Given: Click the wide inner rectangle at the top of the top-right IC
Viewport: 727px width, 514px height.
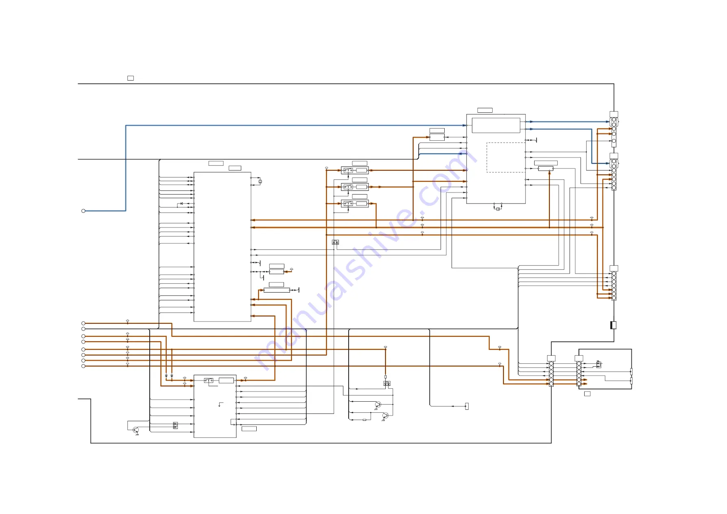Looking at the screenshot, I should 496,125.
